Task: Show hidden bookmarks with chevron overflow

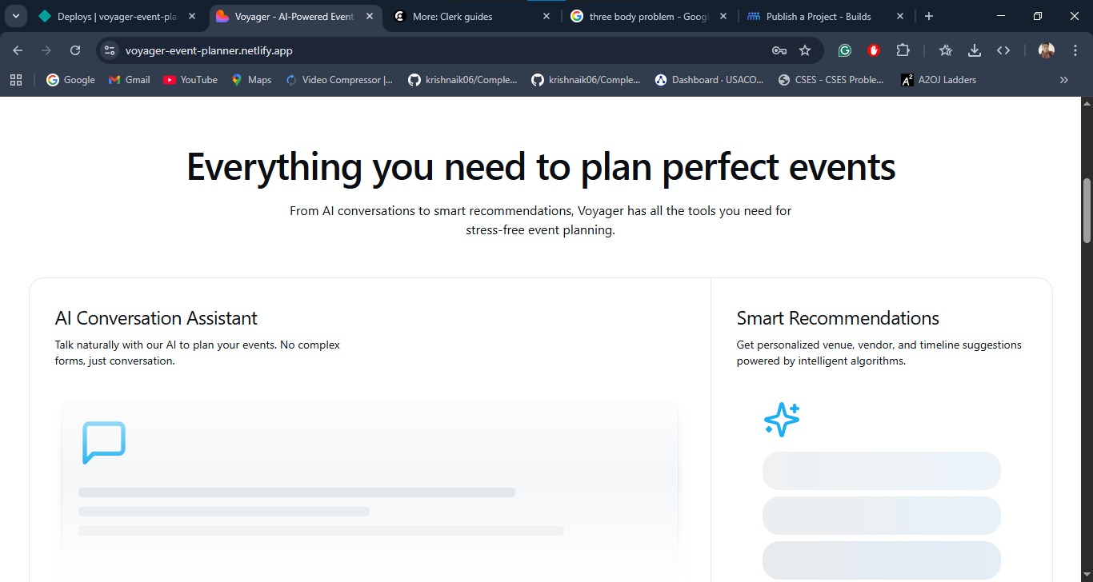Action: 1063,80
